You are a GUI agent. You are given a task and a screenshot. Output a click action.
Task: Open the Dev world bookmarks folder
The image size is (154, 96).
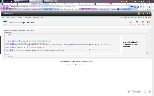(43, 9)
